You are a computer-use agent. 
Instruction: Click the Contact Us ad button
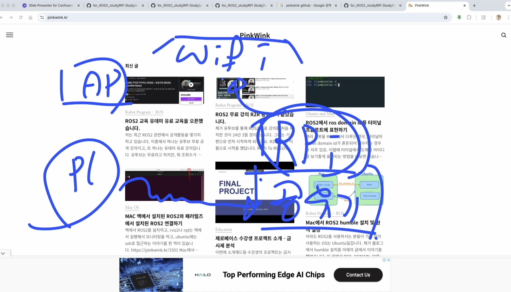point(358,275)
